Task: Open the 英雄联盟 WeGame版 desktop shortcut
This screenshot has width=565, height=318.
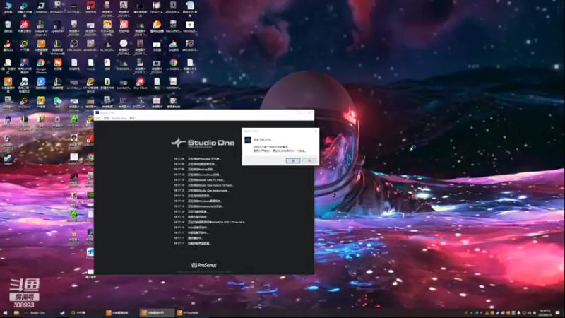Action: pos(57,47)
